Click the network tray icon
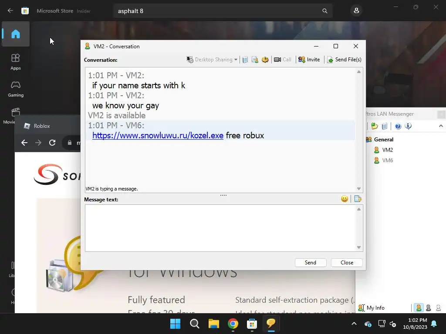This screenshot has width=446, height=334. pyautogui.click(x=382, y=324)
